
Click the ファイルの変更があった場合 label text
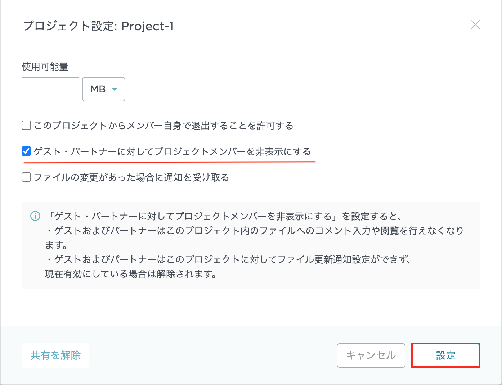coord(131,177)
